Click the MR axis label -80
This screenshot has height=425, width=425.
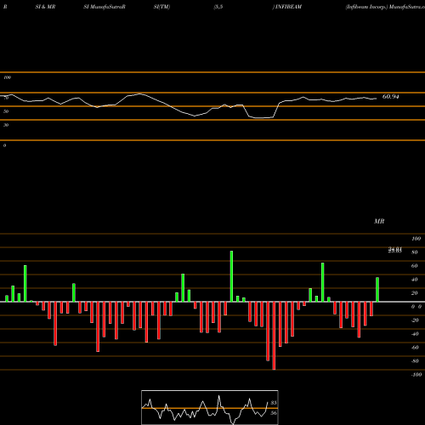(x=415, y=361)
